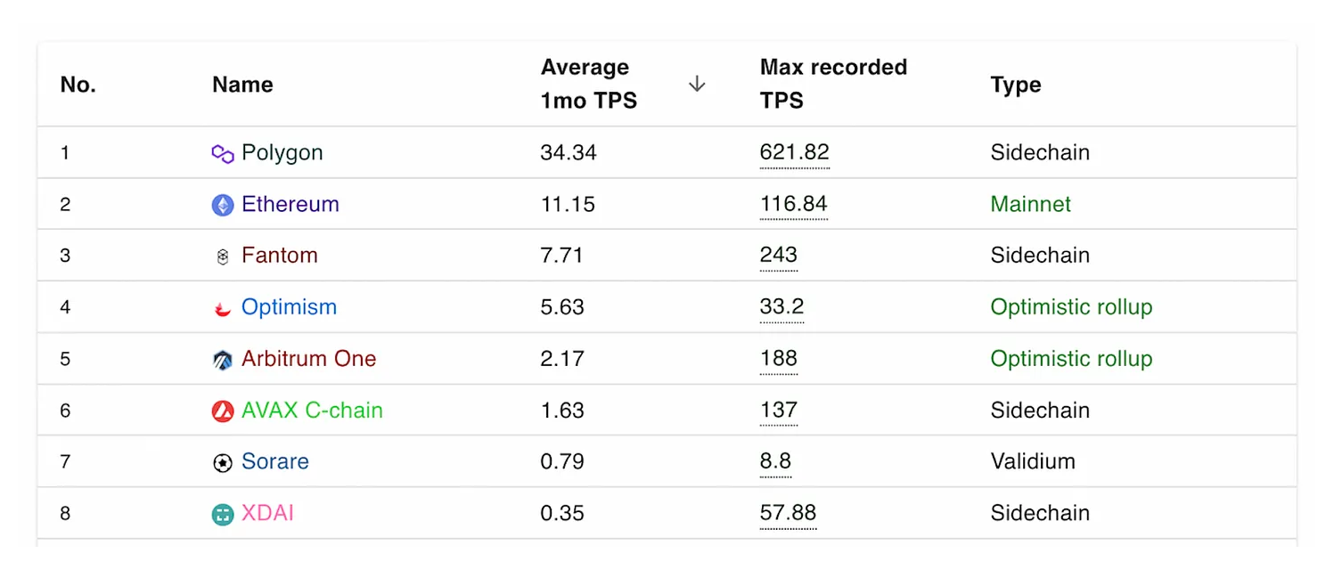Open Optimistic rollup type in Optimism row

coord(1071,307)
